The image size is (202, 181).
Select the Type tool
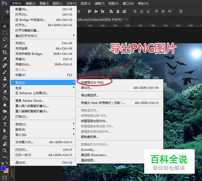coord(5,124)
